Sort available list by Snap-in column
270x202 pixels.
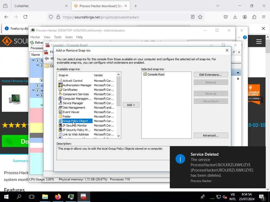coord(75,75)
